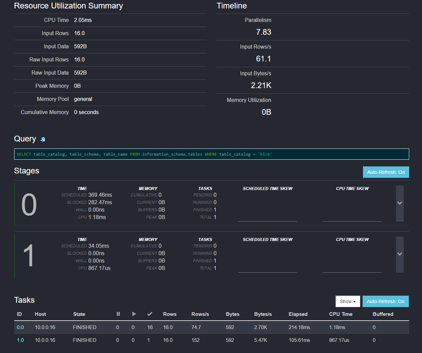Select the Input Data value 592B
Image resolution: width=422 pixels, height=353 pixels.
coord(80,47)
